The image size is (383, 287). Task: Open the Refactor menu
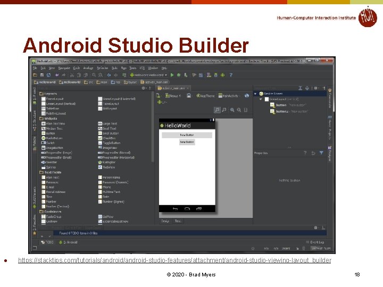102,68
